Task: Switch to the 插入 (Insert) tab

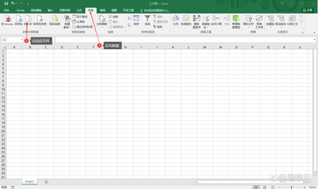Action: click(50, 10)
